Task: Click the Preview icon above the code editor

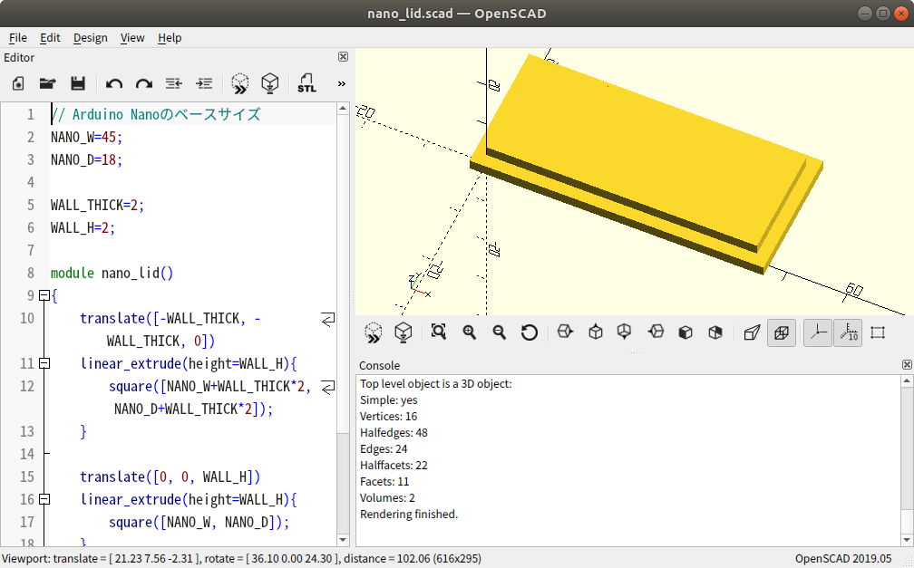Action: click(x=239, y=82)
